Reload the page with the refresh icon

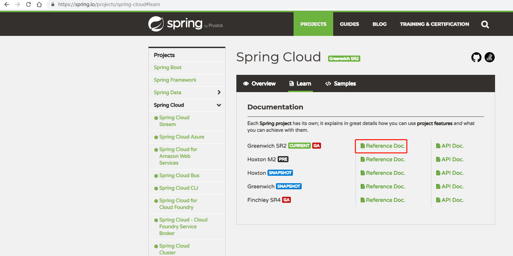[x=28, y=4]
